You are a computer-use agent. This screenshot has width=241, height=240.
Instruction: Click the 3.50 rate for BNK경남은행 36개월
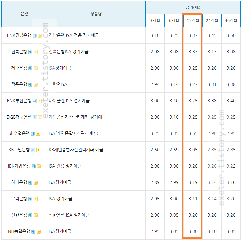(231, 35)
